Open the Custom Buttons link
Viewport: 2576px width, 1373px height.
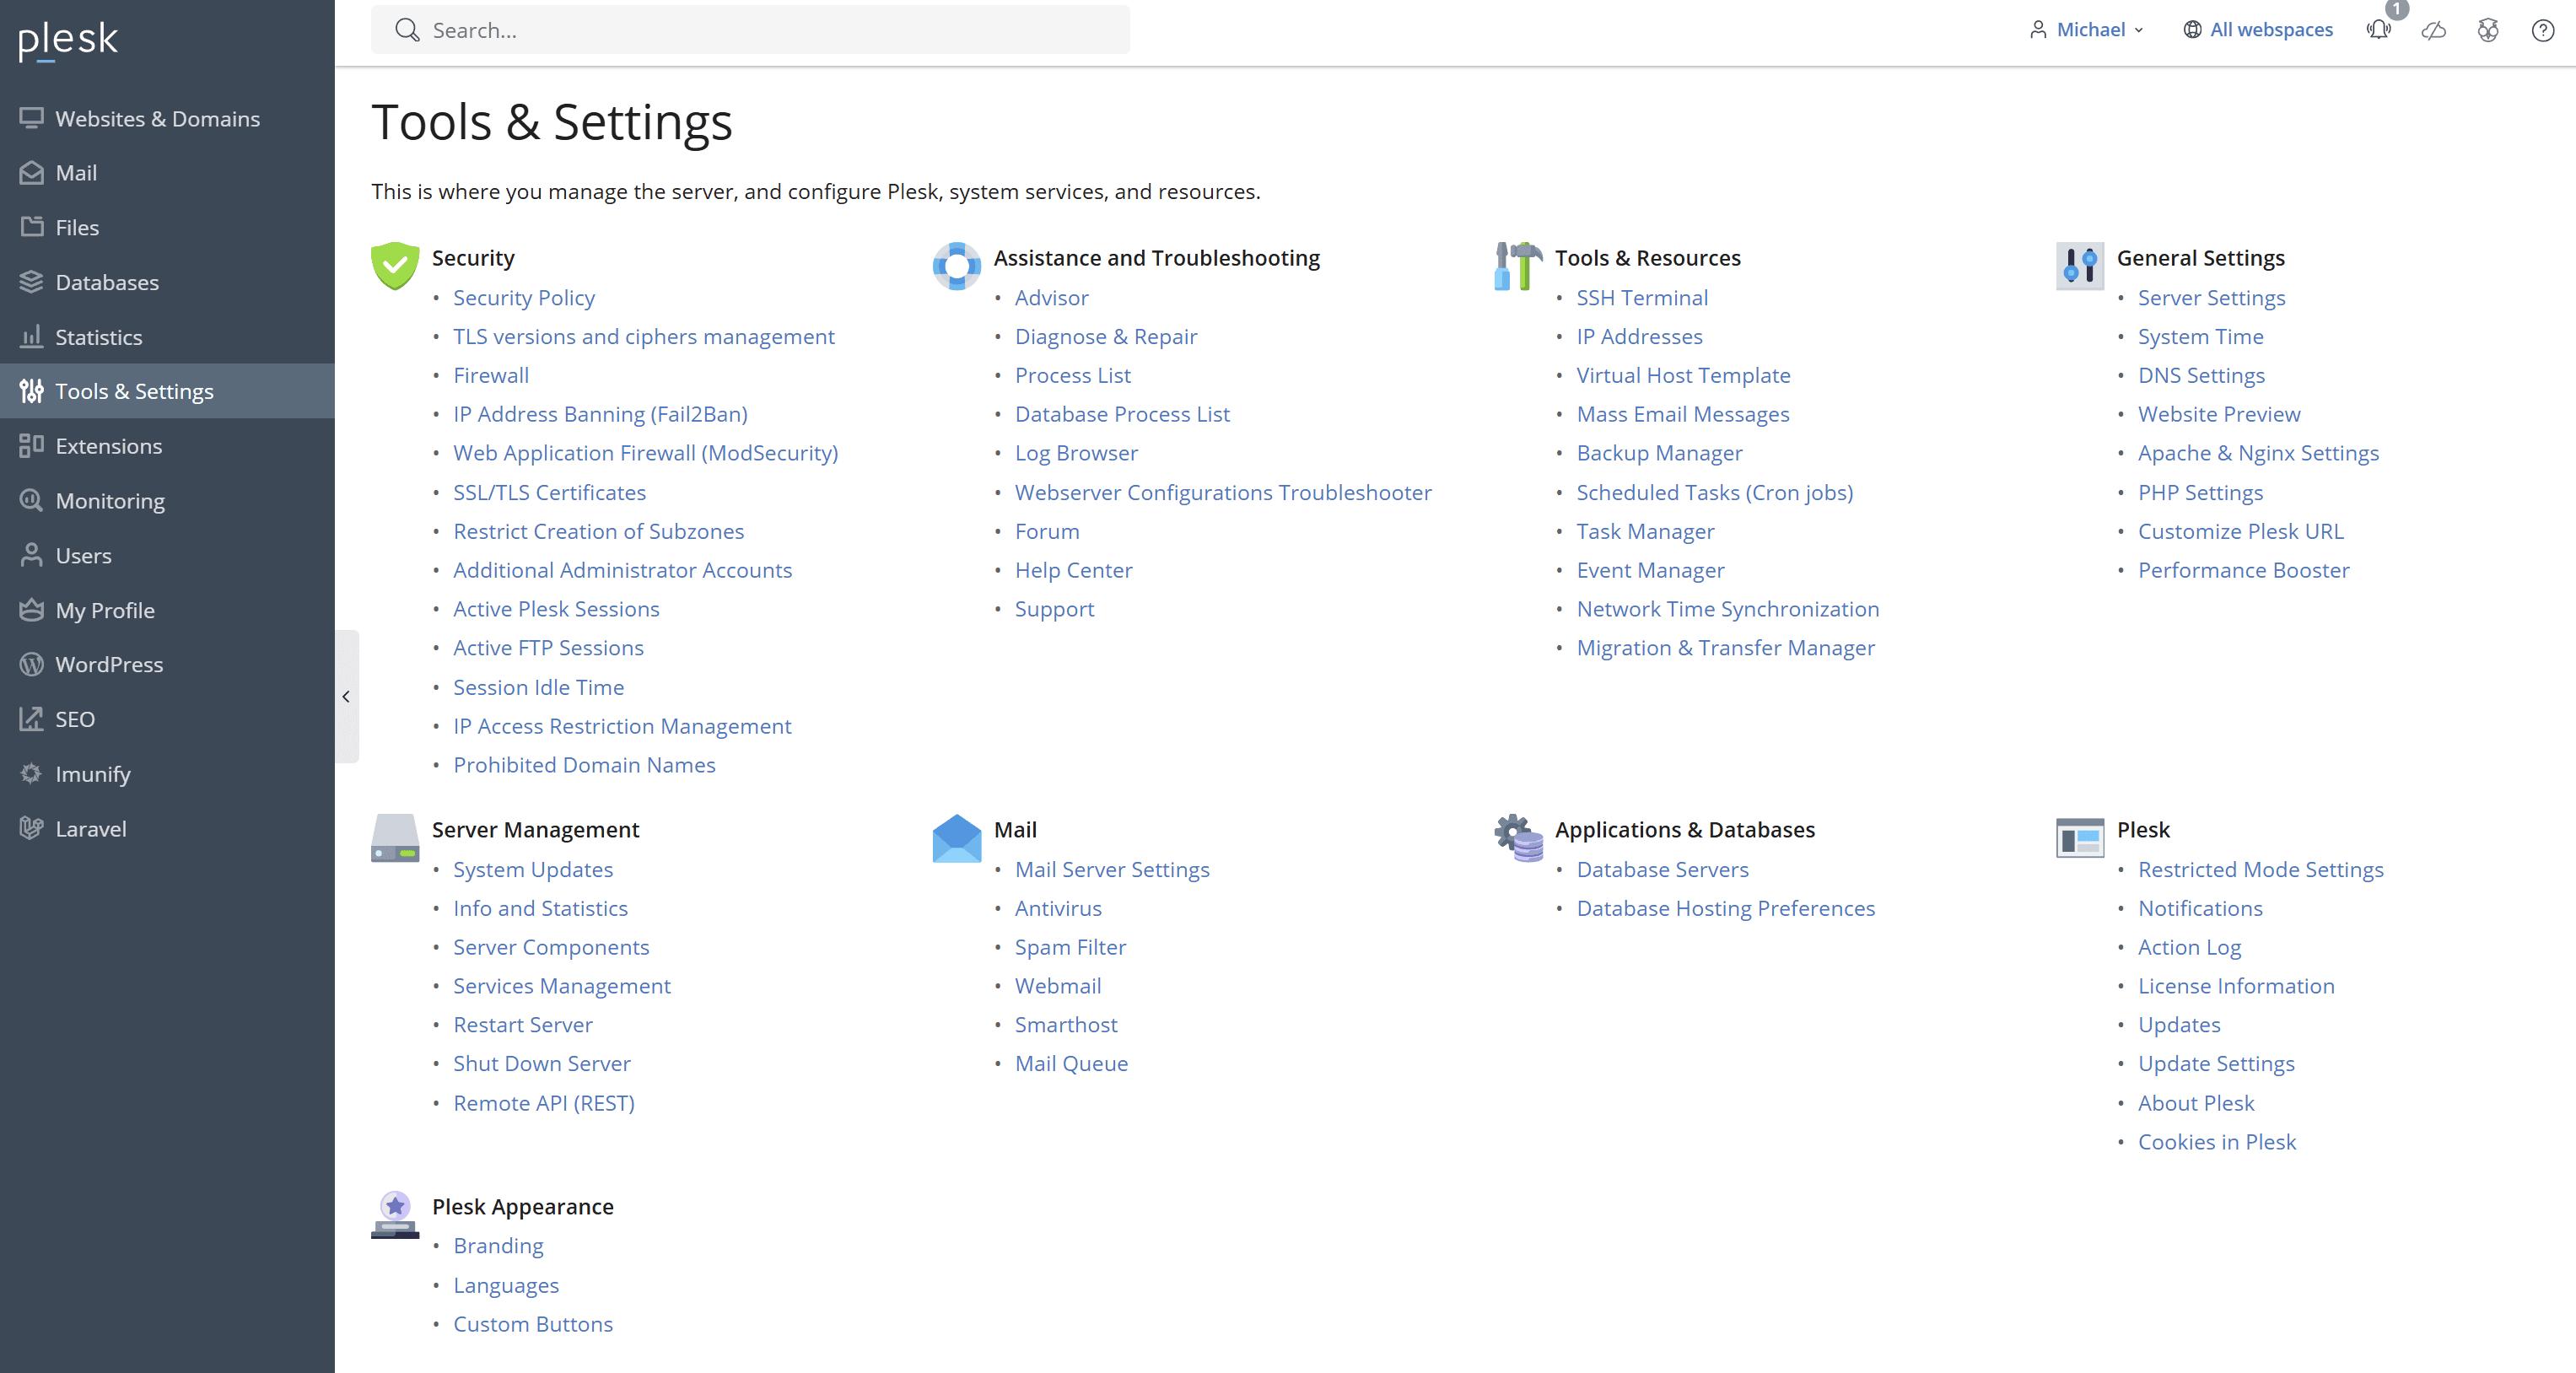click(533, 1323)
